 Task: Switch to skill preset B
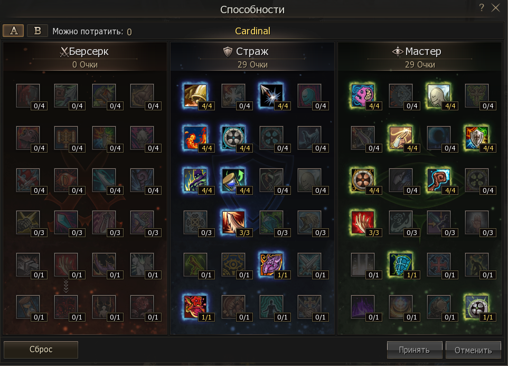click(x=37, y=31)
